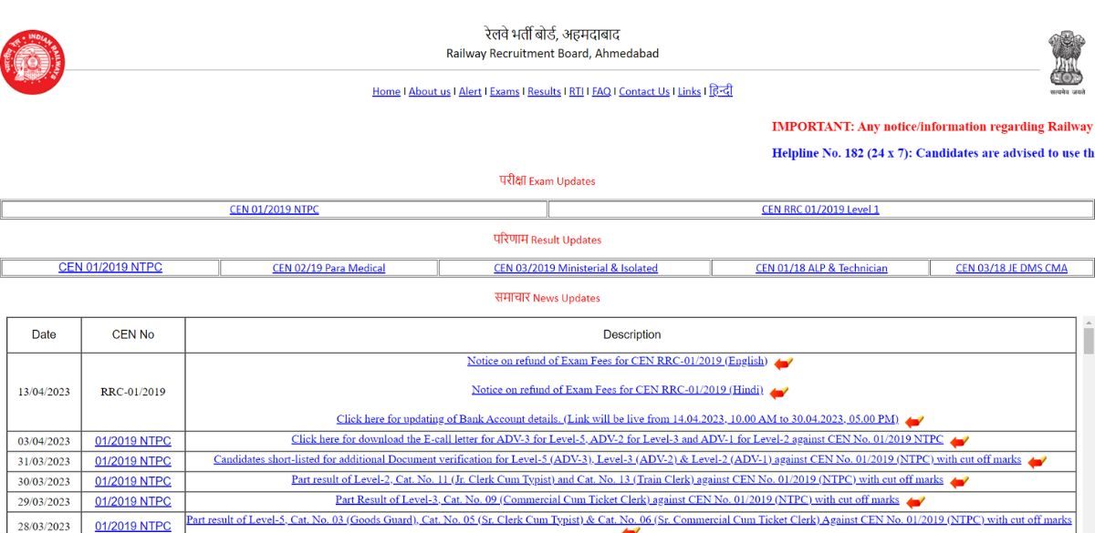Screen dimensions: 1095x533
Task: Open E-call letter download link for ADV-3
Action: (617, 439)
